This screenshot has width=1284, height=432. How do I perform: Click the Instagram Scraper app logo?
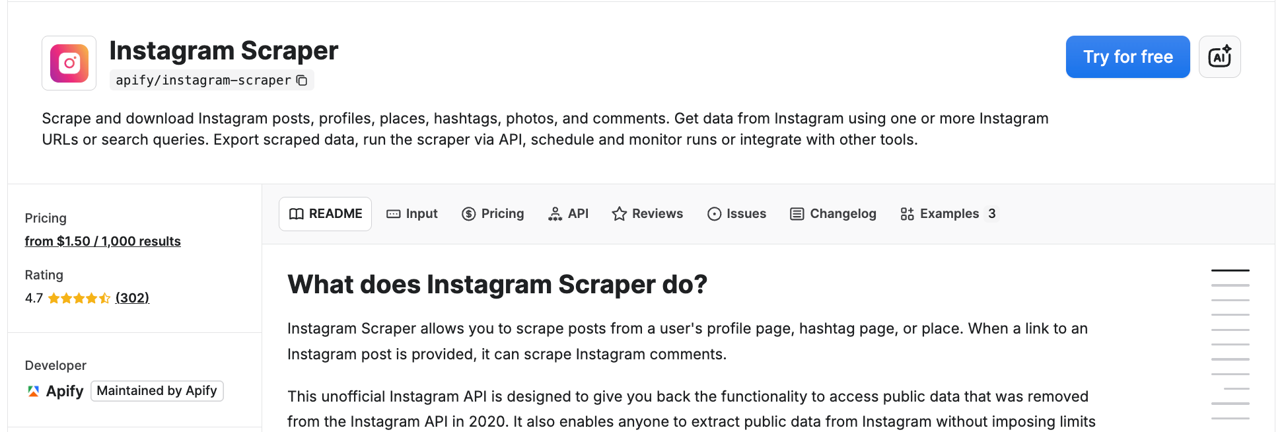pos(69,63)
